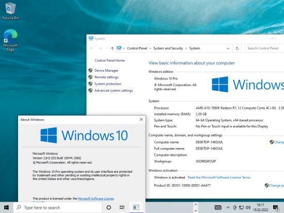Click the computer icon in address bar
This screenshot has height=213, width=284.
click(x=119, y=48)
